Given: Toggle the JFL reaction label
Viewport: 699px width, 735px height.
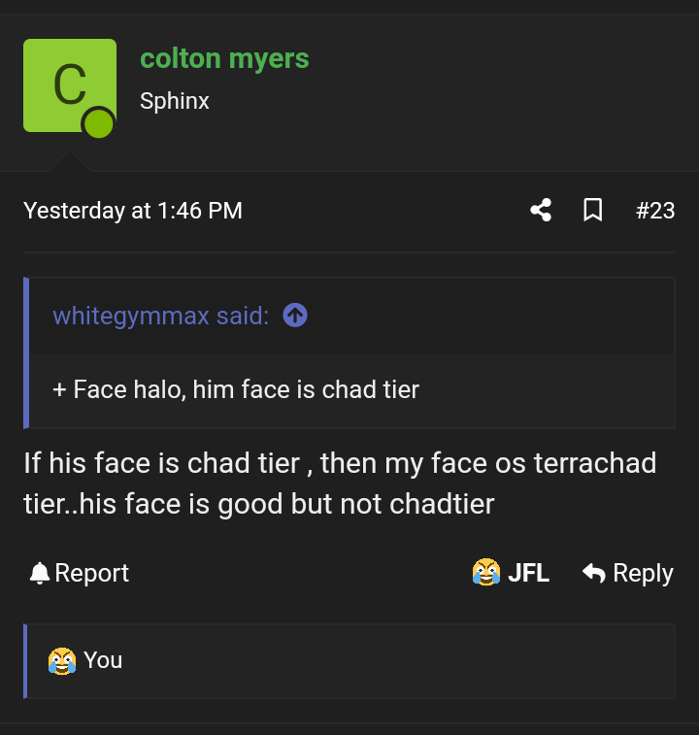Looking at the screenshot, I should point(528,573).
